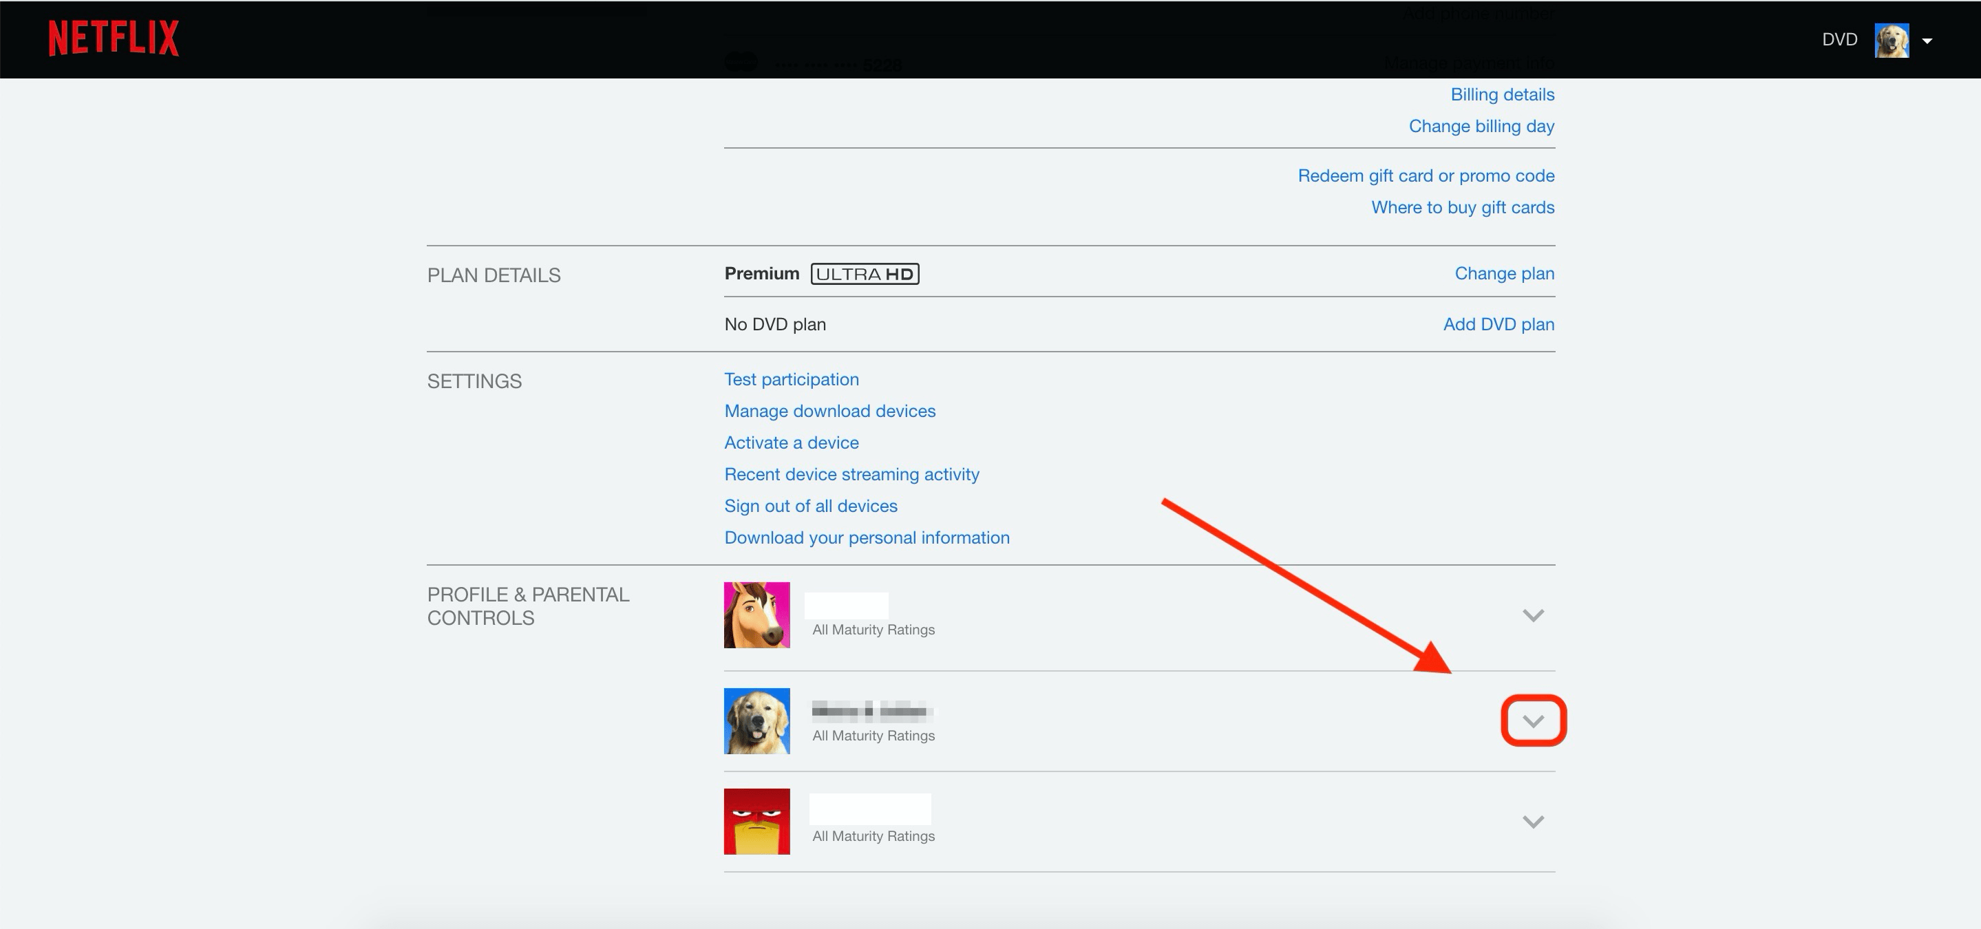Open account dropdown arrow in header
Image resolution: width=1981 pixels, height=929 pixels.
coord(1927,41)
